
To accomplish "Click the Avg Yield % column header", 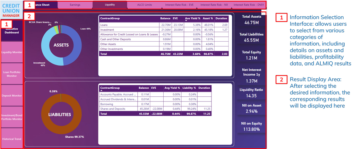I will pos(172,88).
